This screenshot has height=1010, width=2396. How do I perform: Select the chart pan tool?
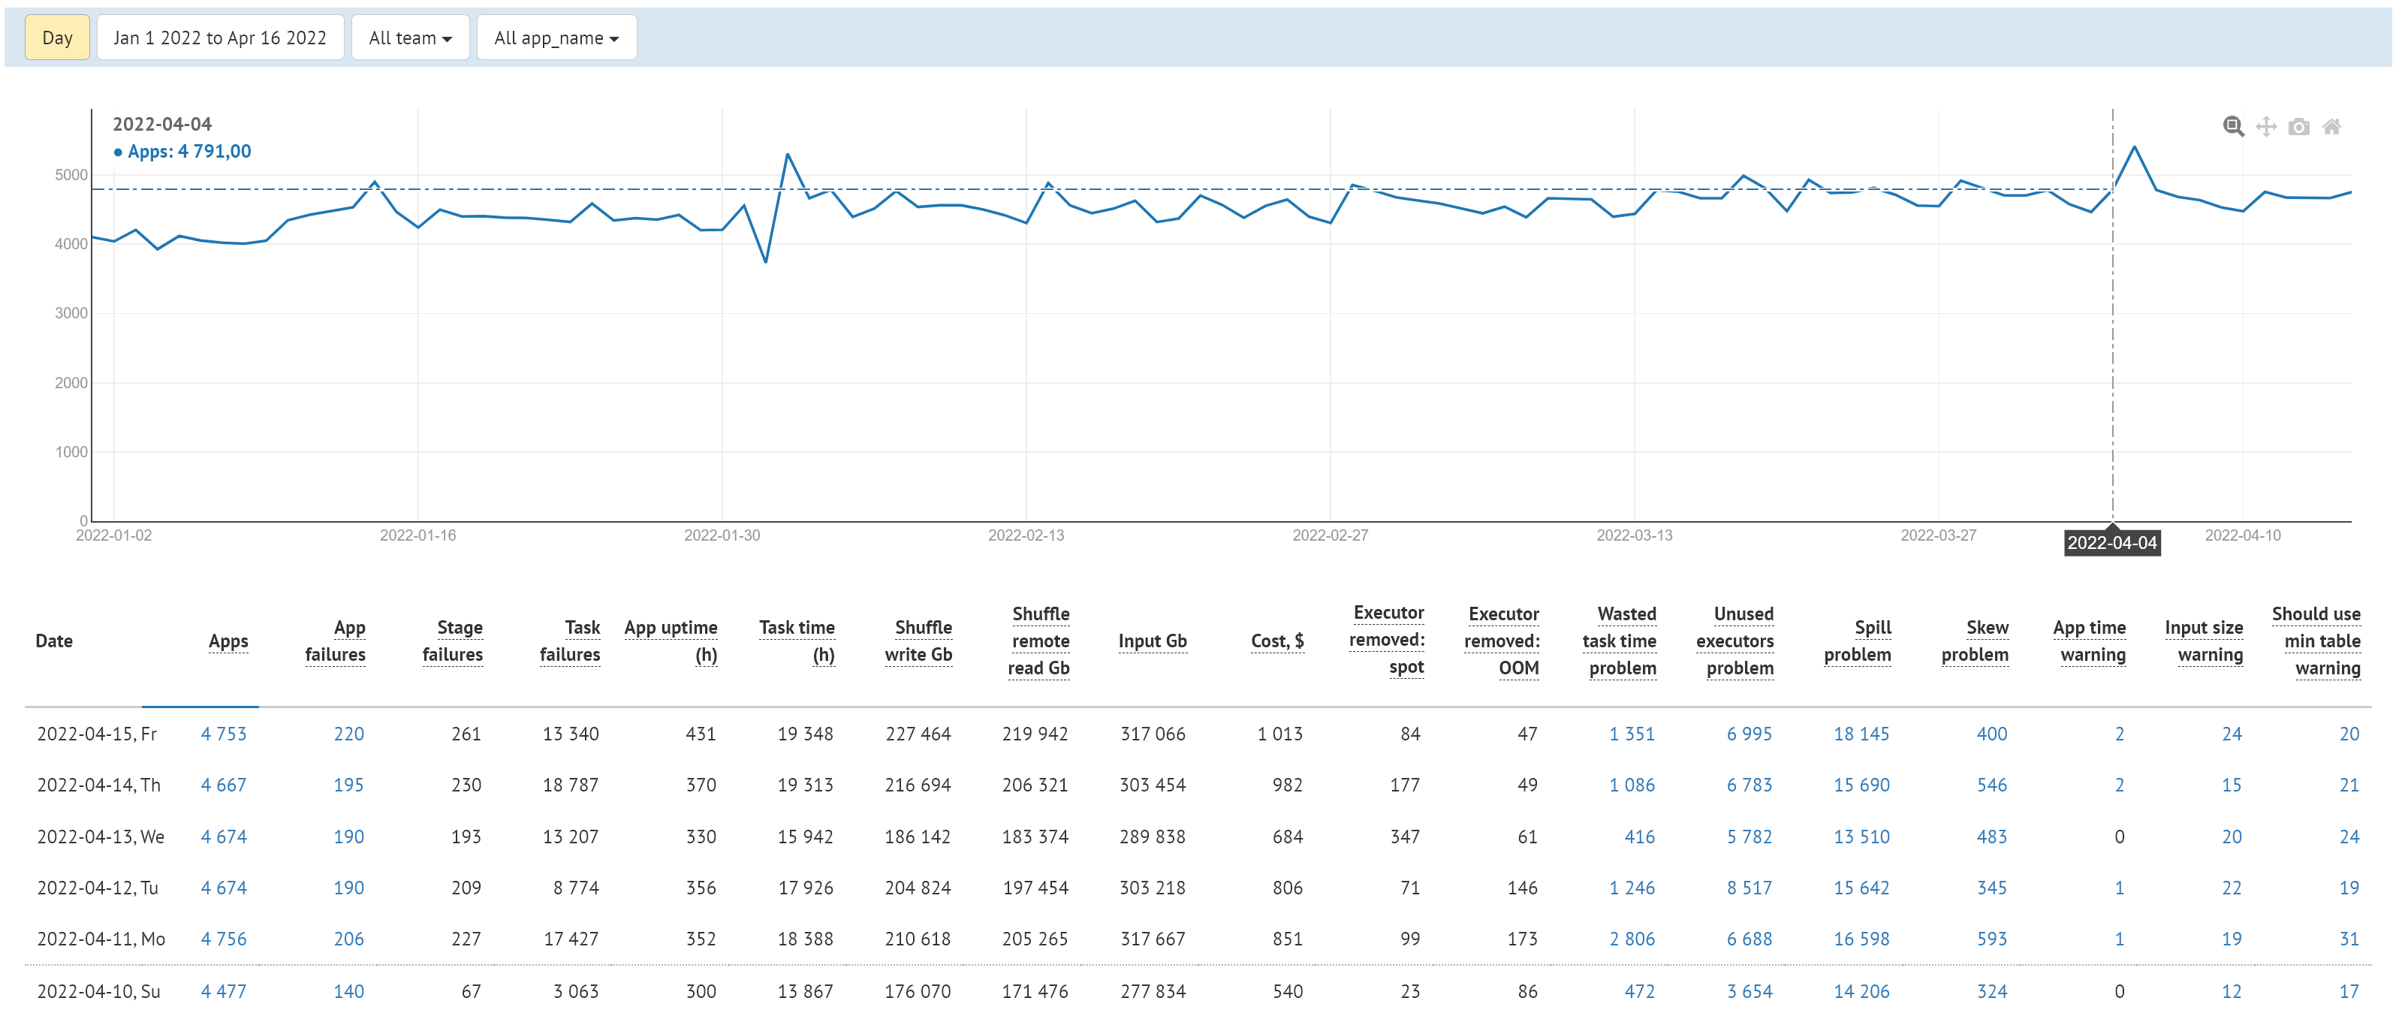[x=2266, y=126]
